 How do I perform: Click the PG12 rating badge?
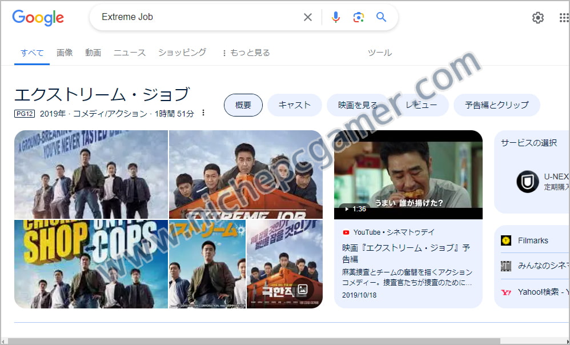click(25, 114)
